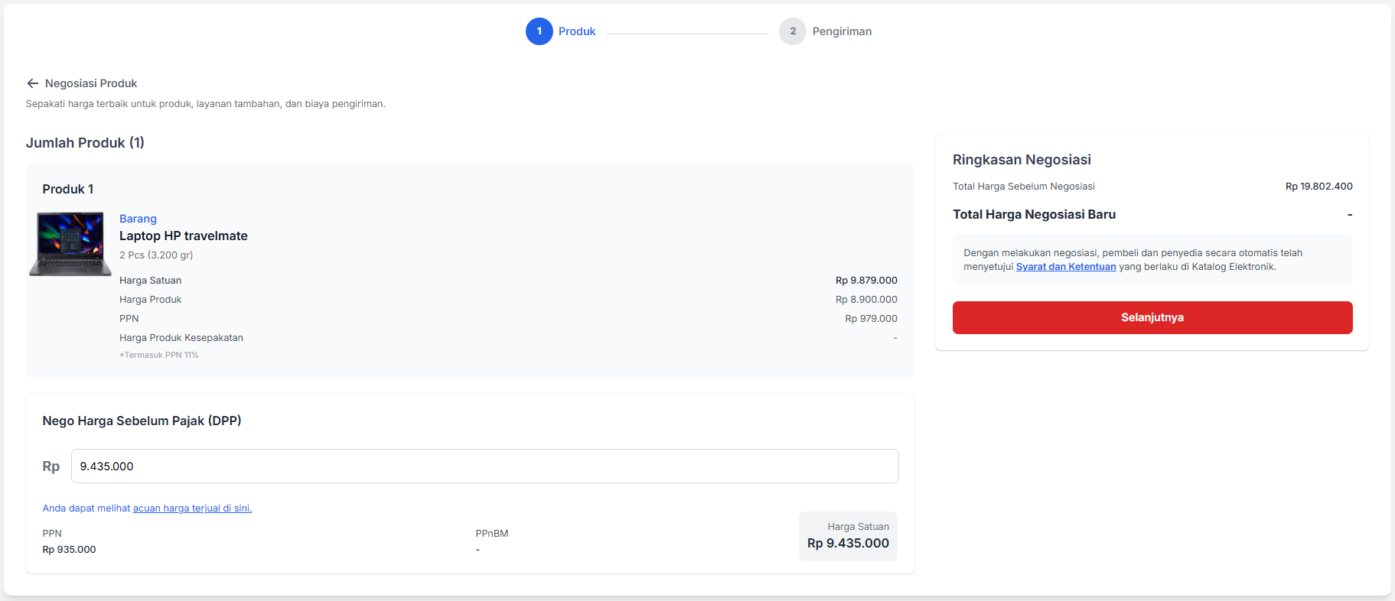Click the blue Barang category label

(x=138, y=219)
